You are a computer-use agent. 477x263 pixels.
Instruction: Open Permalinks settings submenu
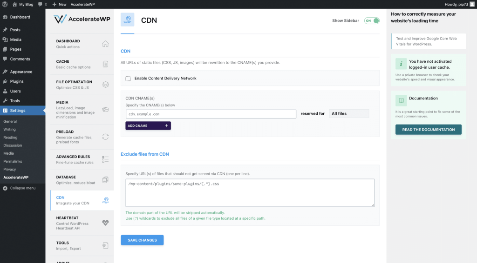click(13, 161)
